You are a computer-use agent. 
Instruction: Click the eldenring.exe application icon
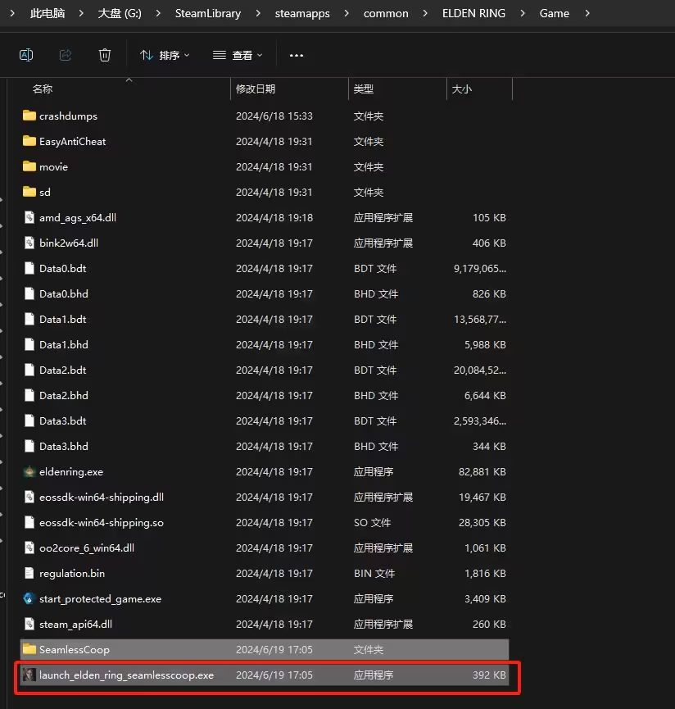pyautogui.click(x=29, y=471)
